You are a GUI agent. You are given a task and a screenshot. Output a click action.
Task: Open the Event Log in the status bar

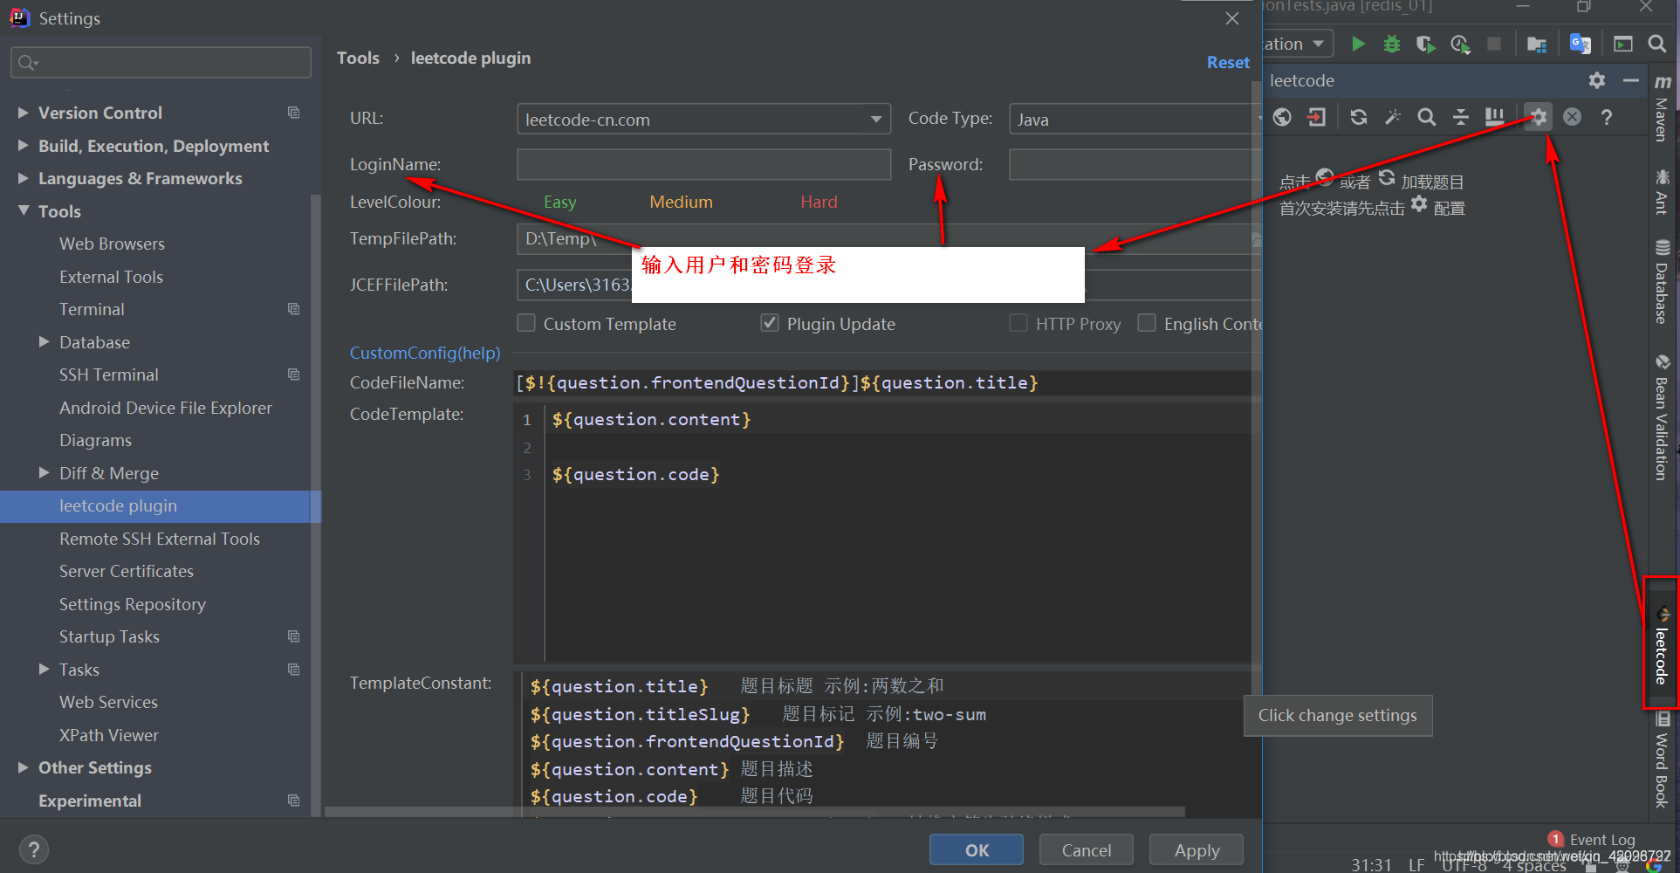click(1602, 840)
